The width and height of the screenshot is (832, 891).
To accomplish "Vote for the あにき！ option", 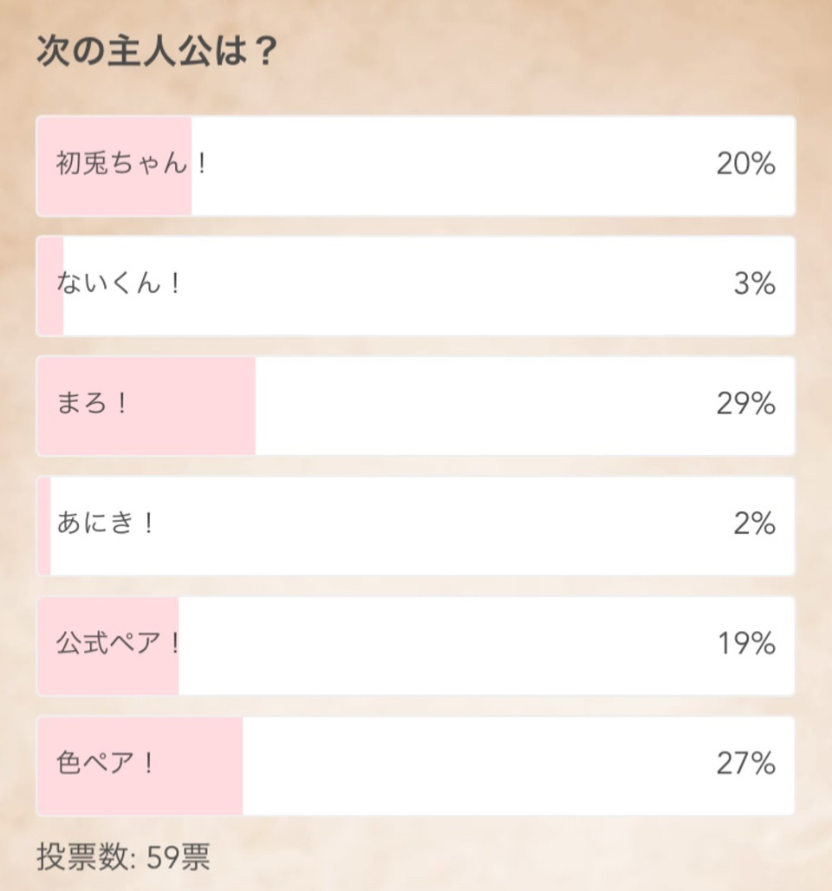I will pyautogui.click(x=416, y=526).
